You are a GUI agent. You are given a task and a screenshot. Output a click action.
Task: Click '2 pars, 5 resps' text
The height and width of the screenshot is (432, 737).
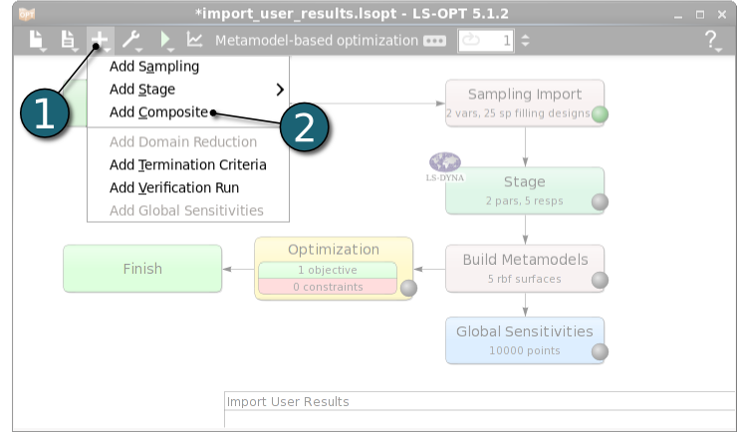[525, 201]
